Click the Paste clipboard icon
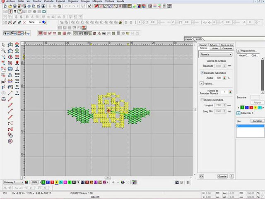The height and width of the screenshot is (199, 265). 59,6
